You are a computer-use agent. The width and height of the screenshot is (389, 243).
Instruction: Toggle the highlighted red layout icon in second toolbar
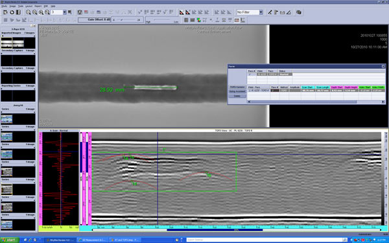coord(237,20)
